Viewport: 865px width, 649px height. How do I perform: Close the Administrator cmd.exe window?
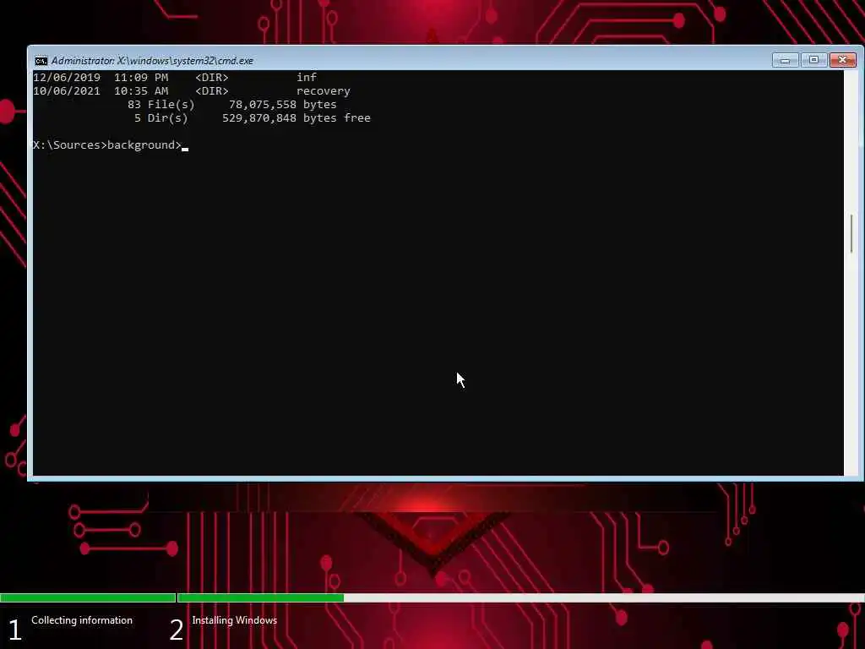[843, 60]
